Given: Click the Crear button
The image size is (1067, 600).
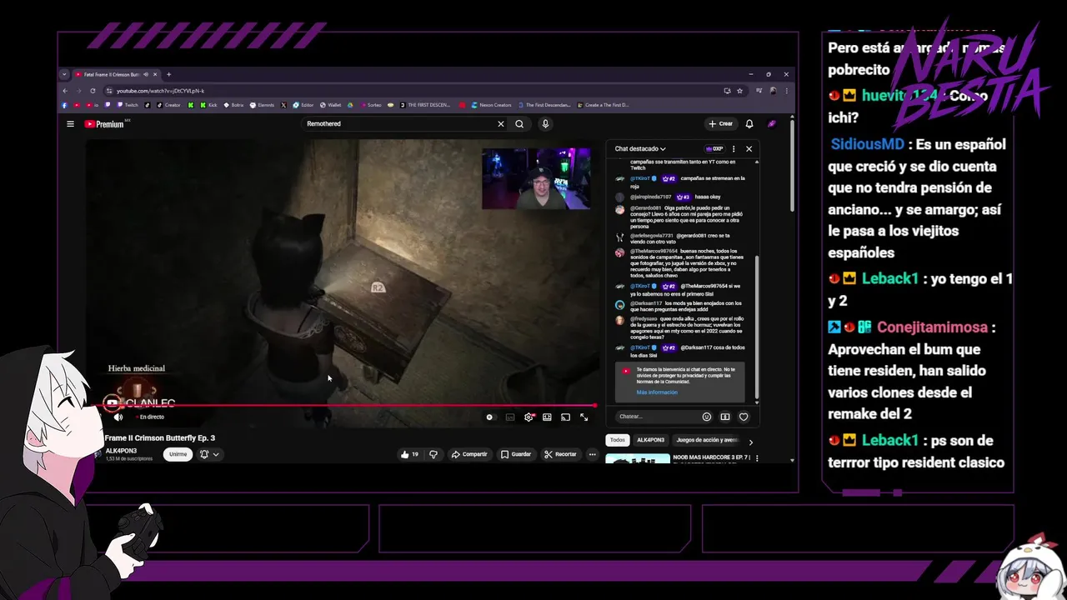Looking at the screenshot, I should pyautogui.click(x=721, y=124).
